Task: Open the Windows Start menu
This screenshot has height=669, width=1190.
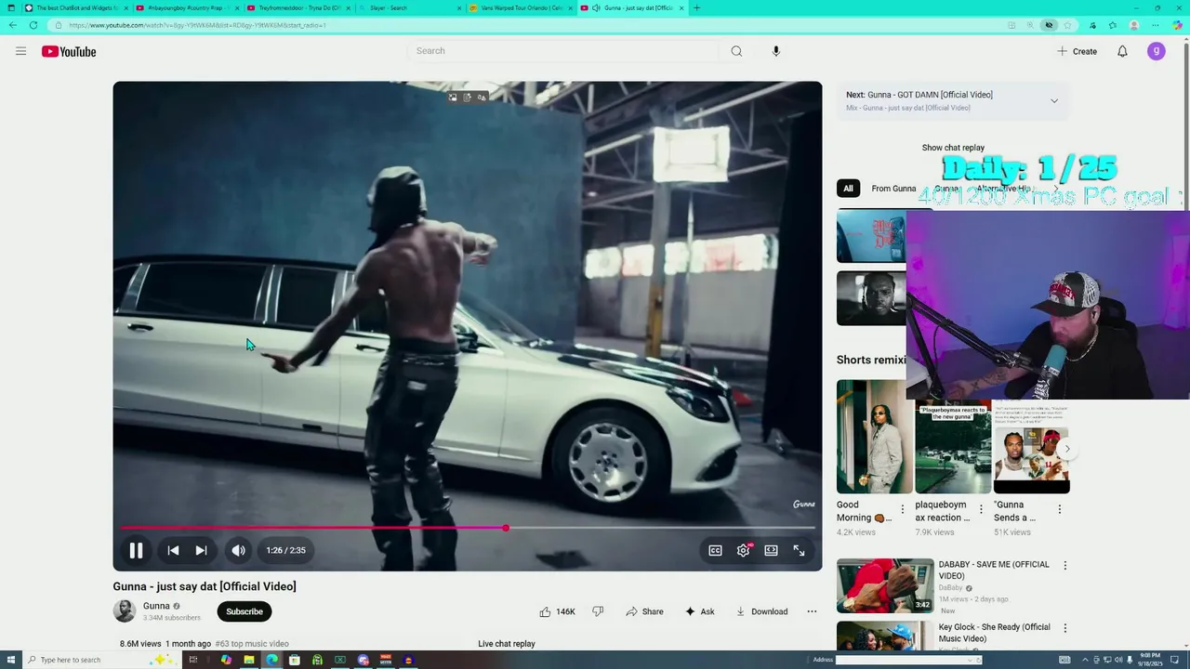Action: [x=10, y=660]
